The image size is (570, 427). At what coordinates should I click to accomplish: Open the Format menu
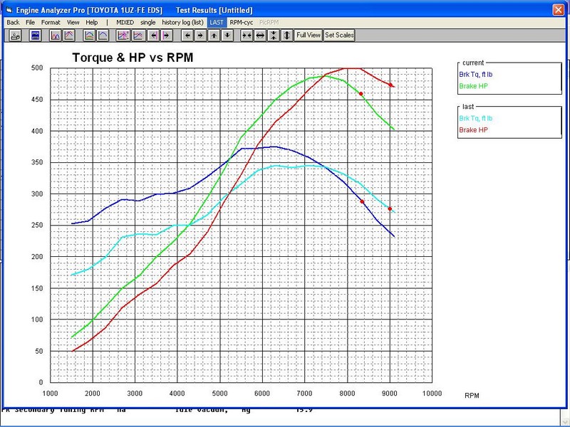tap(51, 23)
